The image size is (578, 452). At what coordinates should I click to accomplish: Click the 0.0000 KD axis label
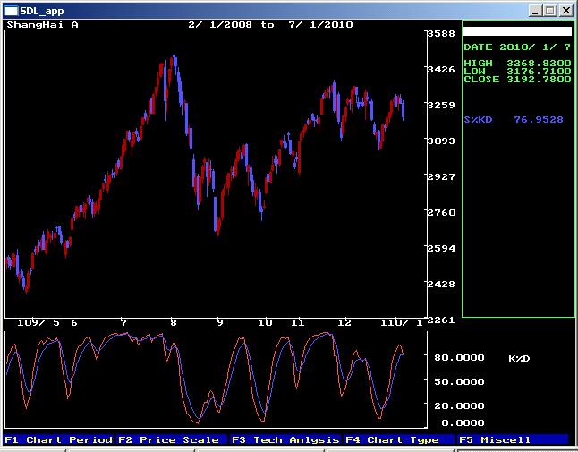point(463,422)
